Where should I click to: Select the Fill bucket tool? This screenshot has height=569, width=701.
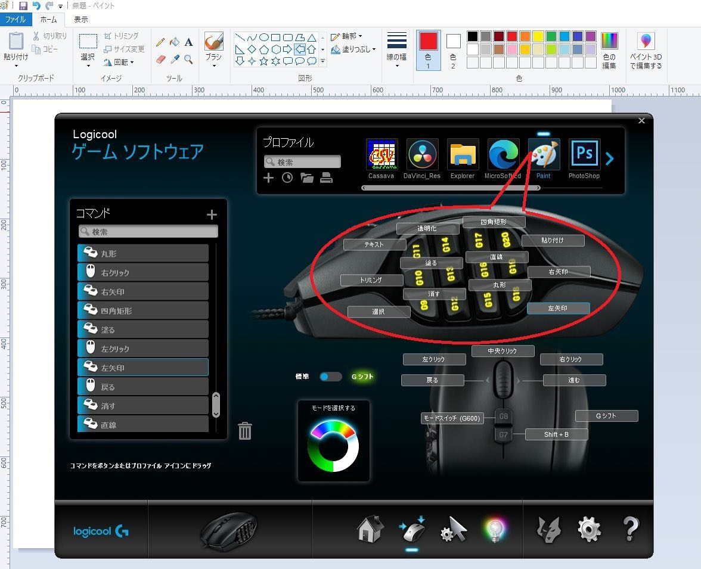[174, 42]
